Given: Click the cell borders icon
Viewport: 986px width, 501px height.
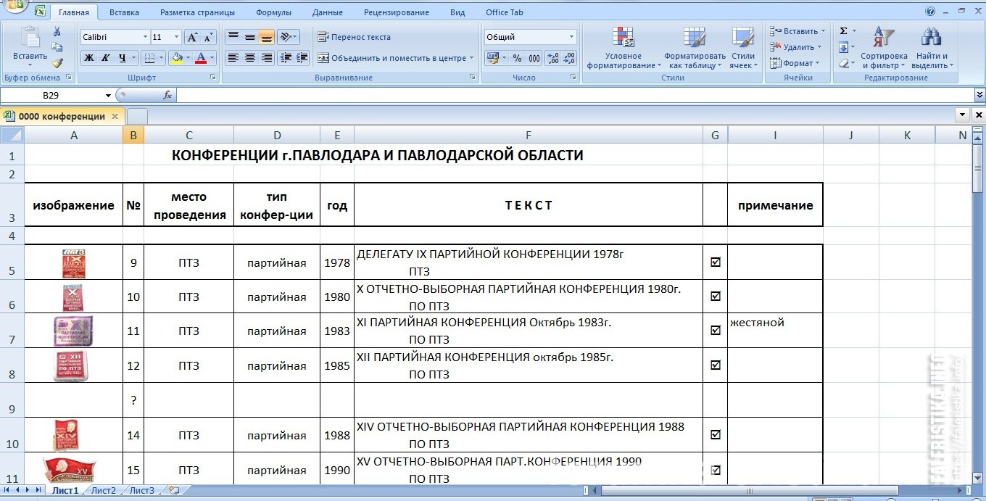Looking at the screenshot, I should click(149, 58).
